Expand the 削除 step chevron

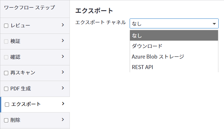pyautogui.click(x=63, y=120)
